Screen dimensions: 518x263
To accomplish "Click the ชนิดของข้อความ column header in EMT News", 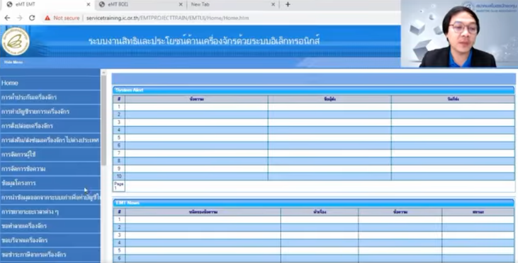I will tap(203, 212).
